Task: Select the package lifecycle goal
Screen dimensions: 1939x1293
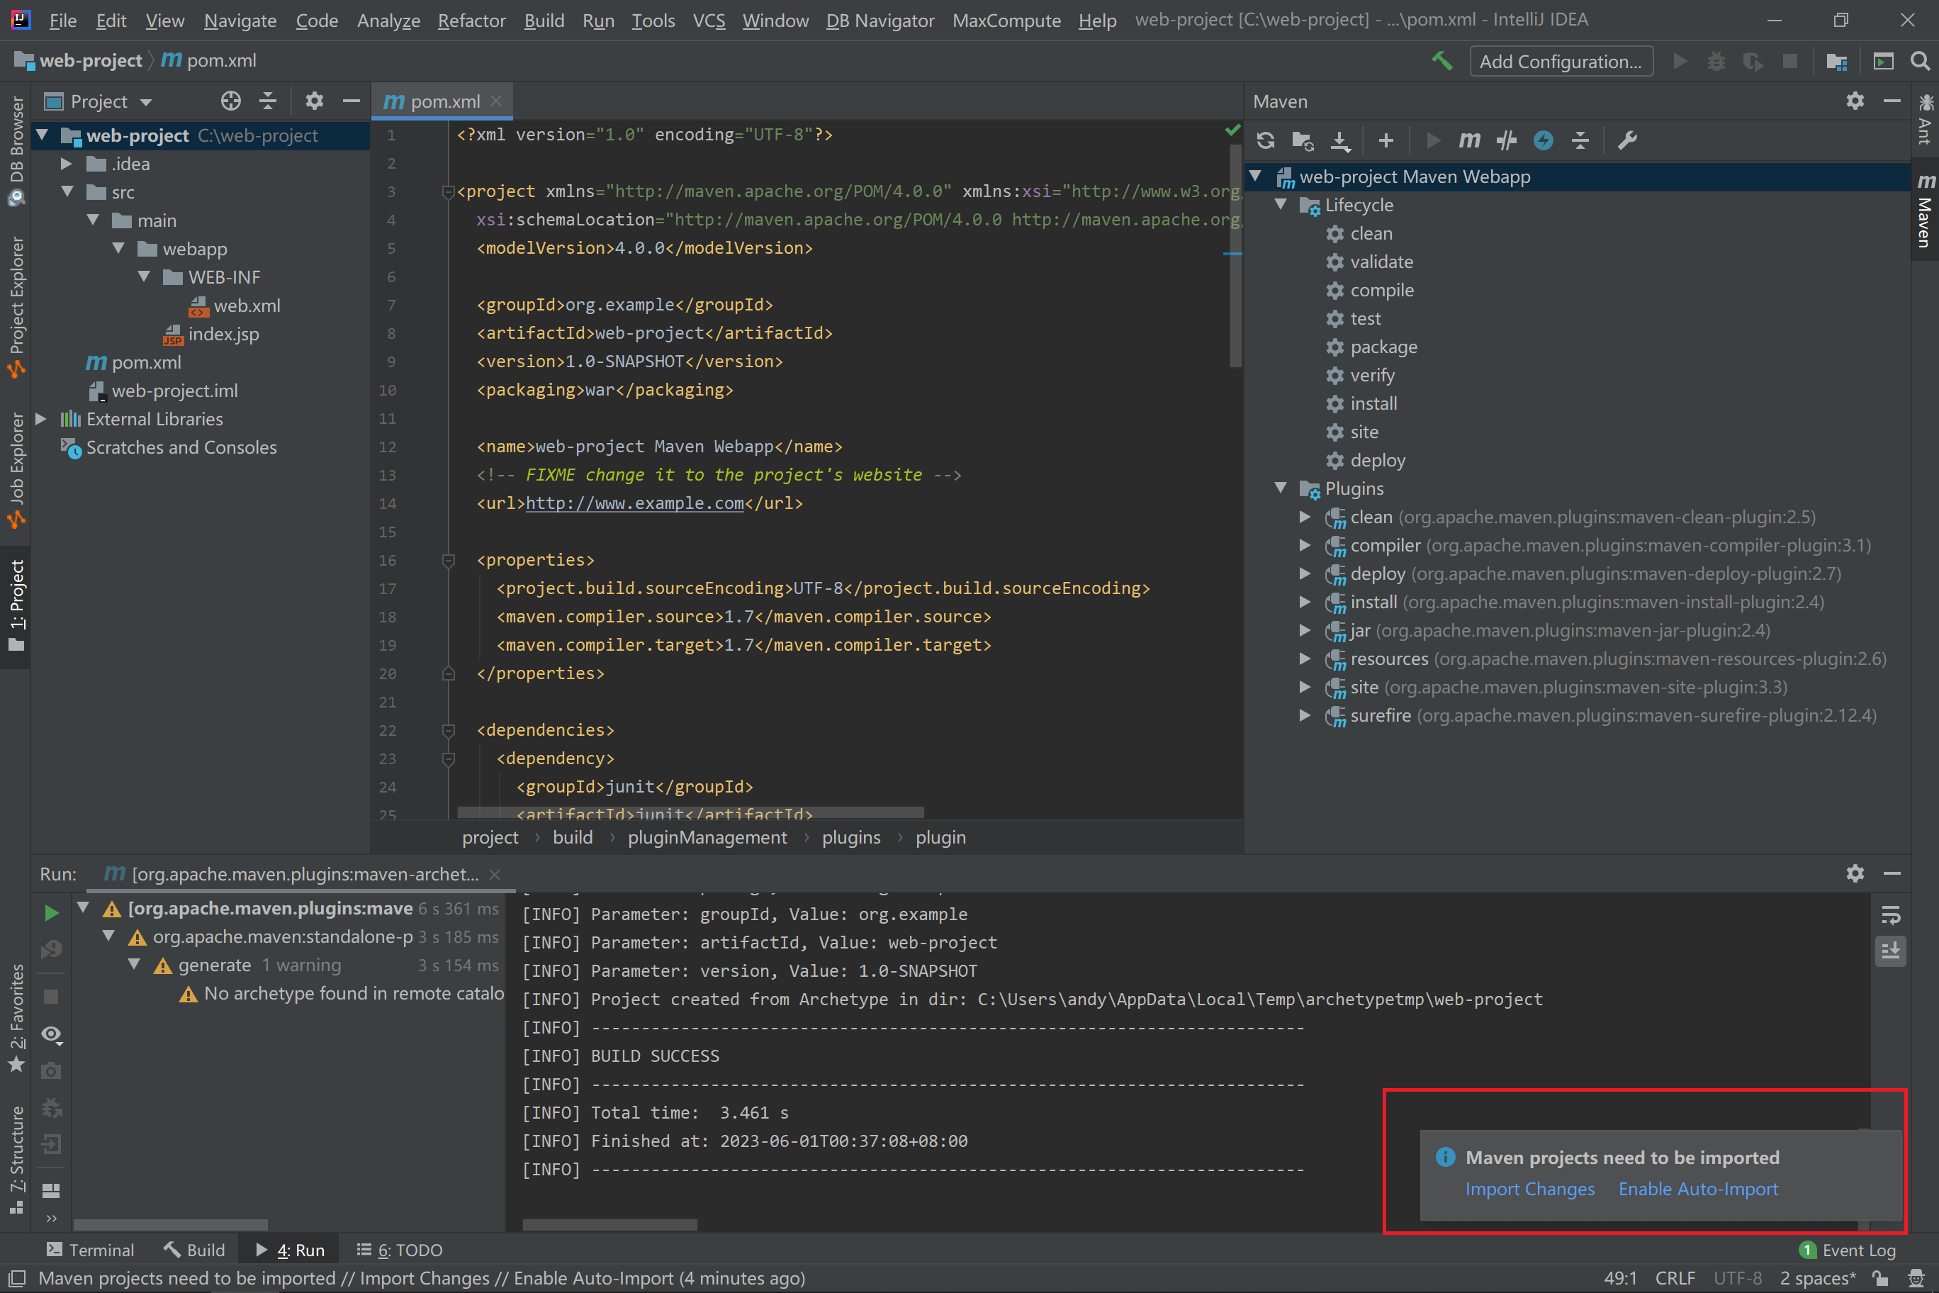Action: pos(1383,347)
